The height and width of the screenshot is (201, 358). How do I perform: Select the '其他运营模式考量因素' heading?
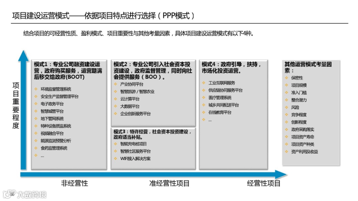(x=308, y=67)
